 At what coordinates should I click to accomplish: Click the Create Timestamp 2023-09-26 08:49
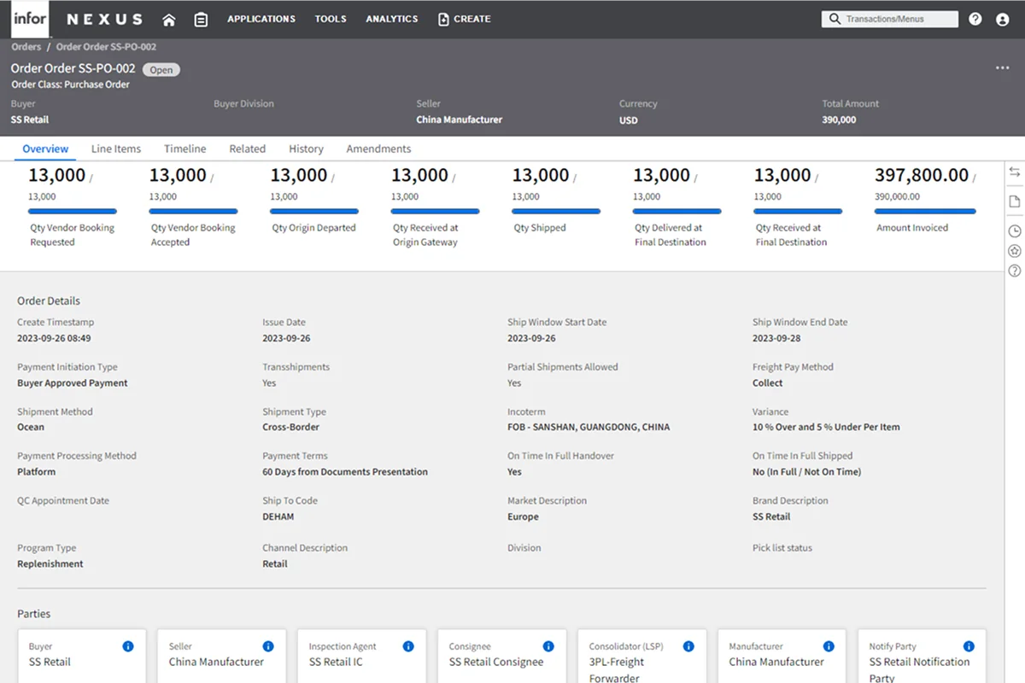54,338
